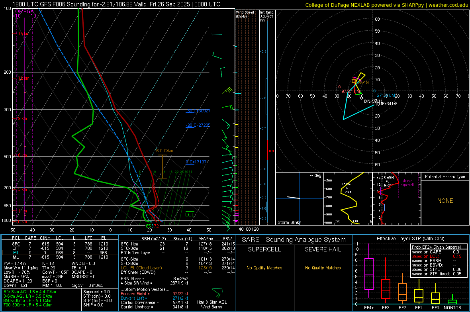Click the red 'Bunkers Right = 97/27 kt' line

tap(154, 294)
